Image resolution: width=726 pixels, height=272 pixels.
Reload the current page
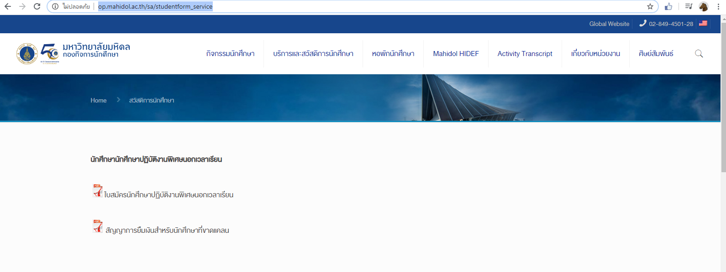click(37, 6)
